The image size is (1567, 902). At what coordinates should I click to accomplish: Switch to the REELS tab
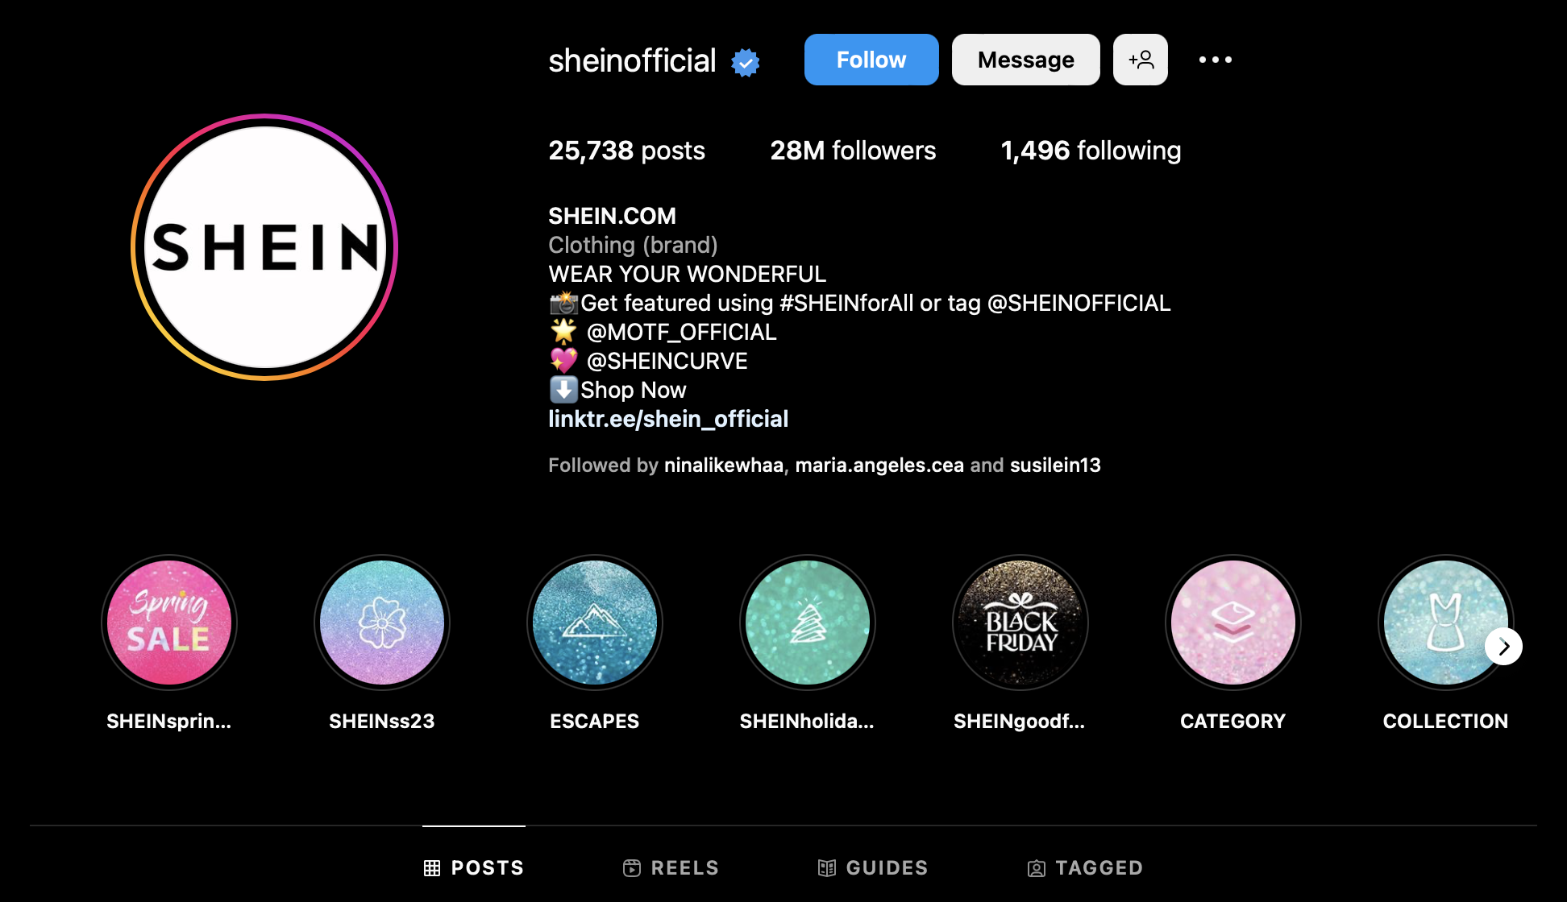(671, 867)
